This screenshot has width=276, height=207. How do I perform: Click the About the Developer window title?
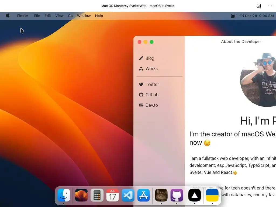pos(241,42)
